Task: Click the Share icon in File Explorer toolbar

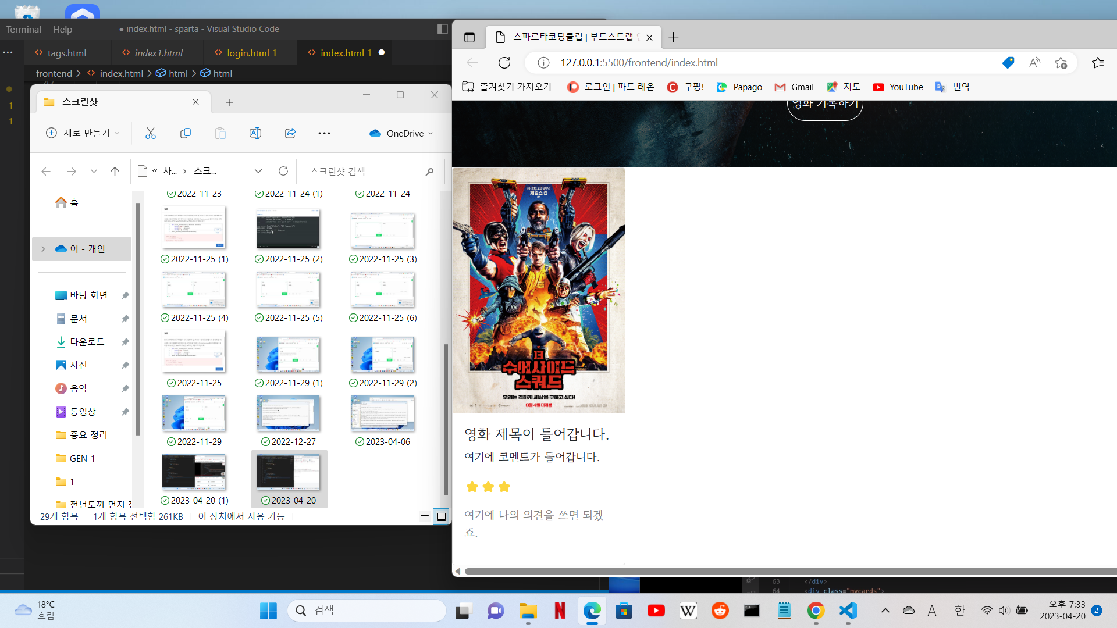Action: point(290,133)
